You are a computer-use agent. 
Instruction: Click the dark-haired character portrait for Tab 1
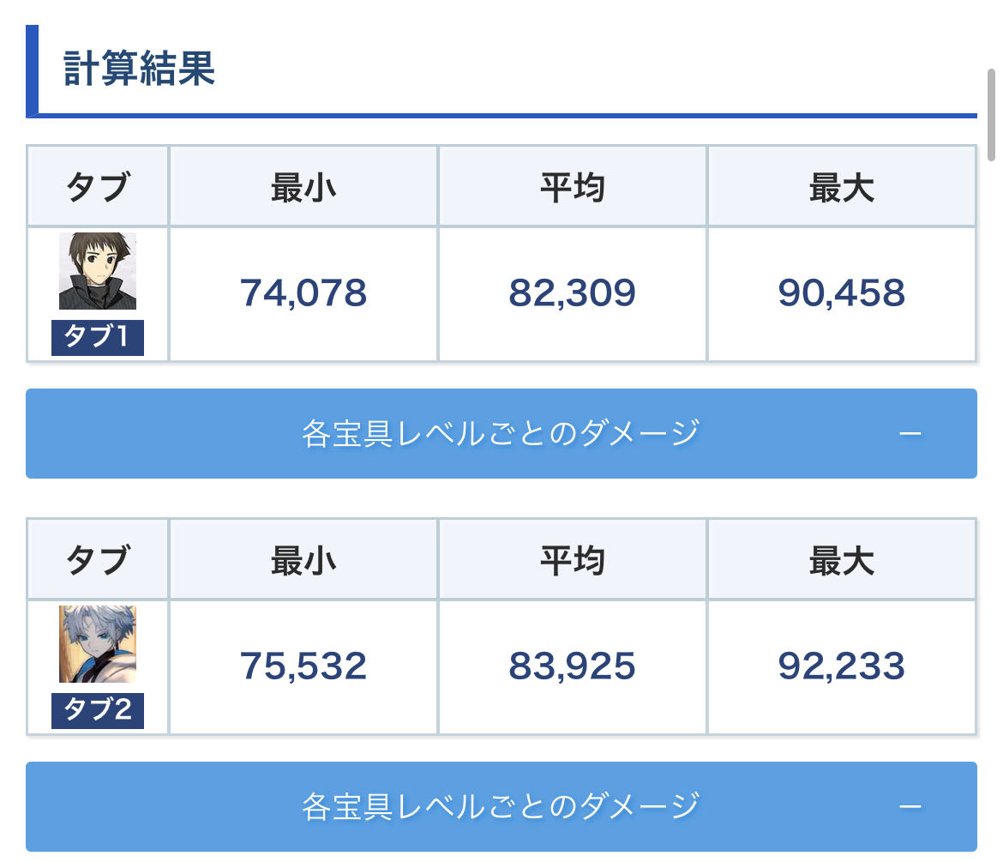pyautogui.click(x=98, y=271)
